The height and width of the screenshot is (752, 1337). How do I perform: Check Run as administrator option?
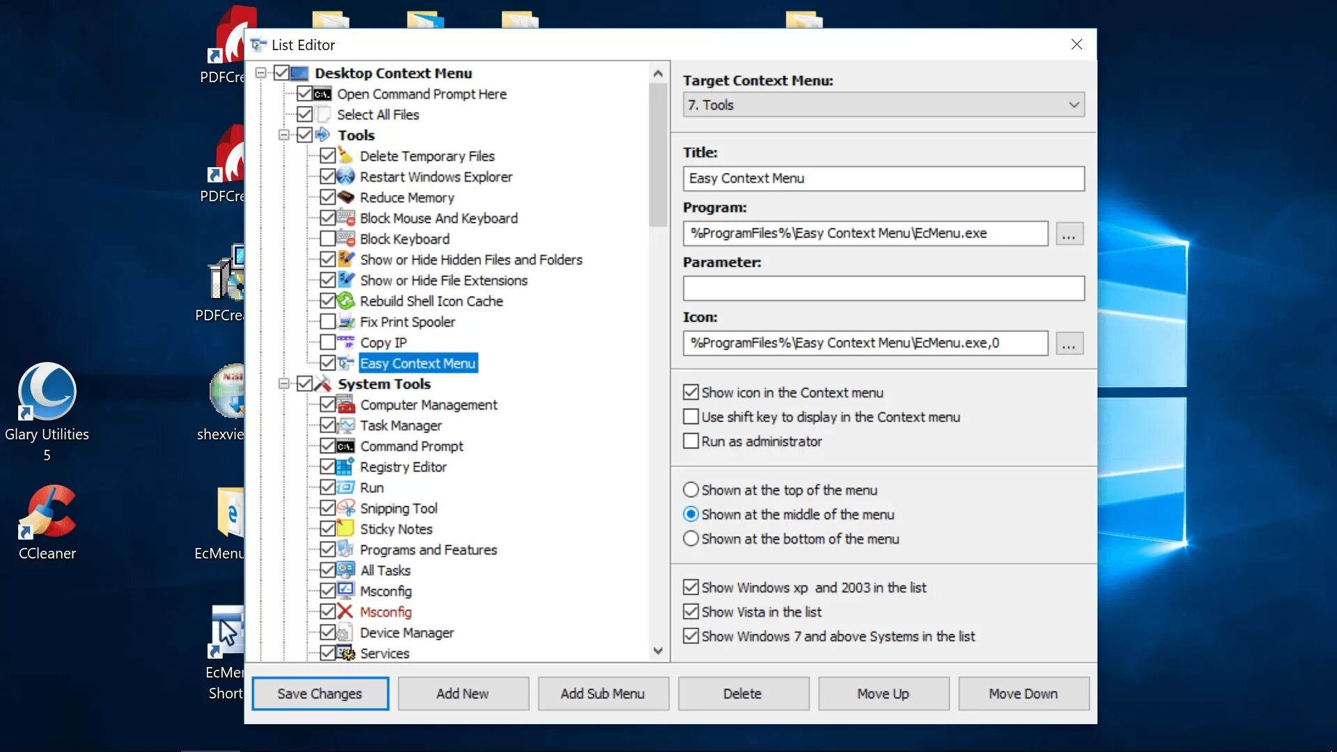690,441
